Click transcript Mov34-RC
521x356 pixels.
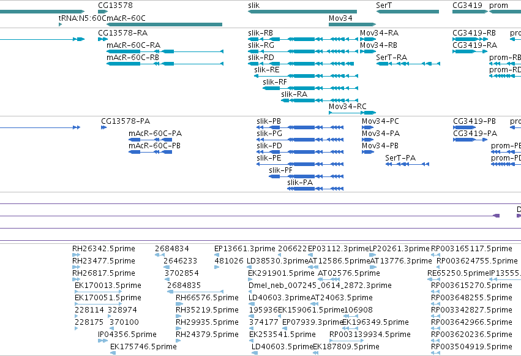(352, 113)
